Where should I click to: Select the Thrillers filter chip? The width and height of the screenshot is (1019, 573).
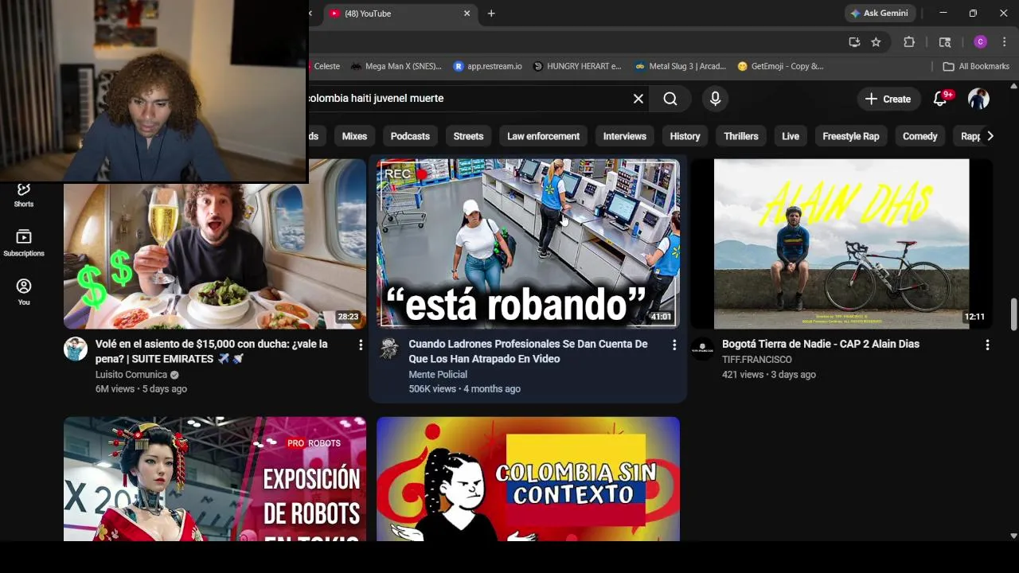(x=740, y=136)
